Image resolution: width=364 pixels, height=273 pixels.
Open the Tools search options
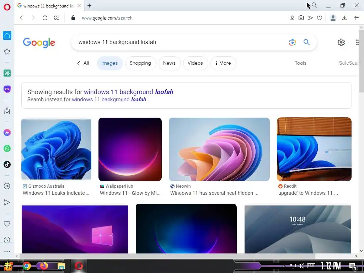tap(301, 63)
